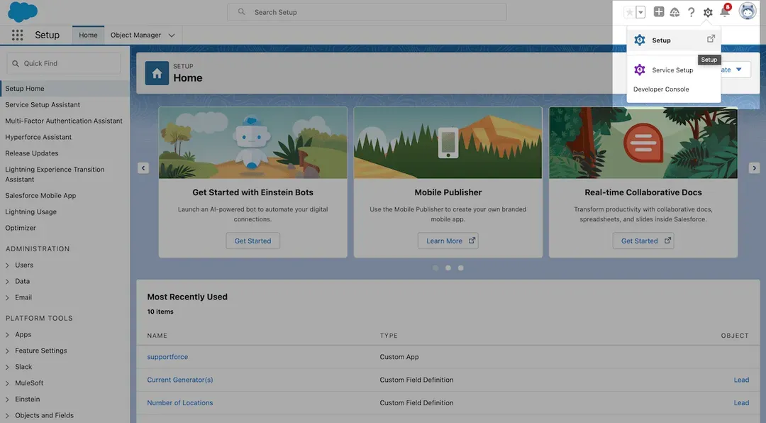766x423 pixels.
Task: Click the Setup Home house icon
Action: coord(157,73)
